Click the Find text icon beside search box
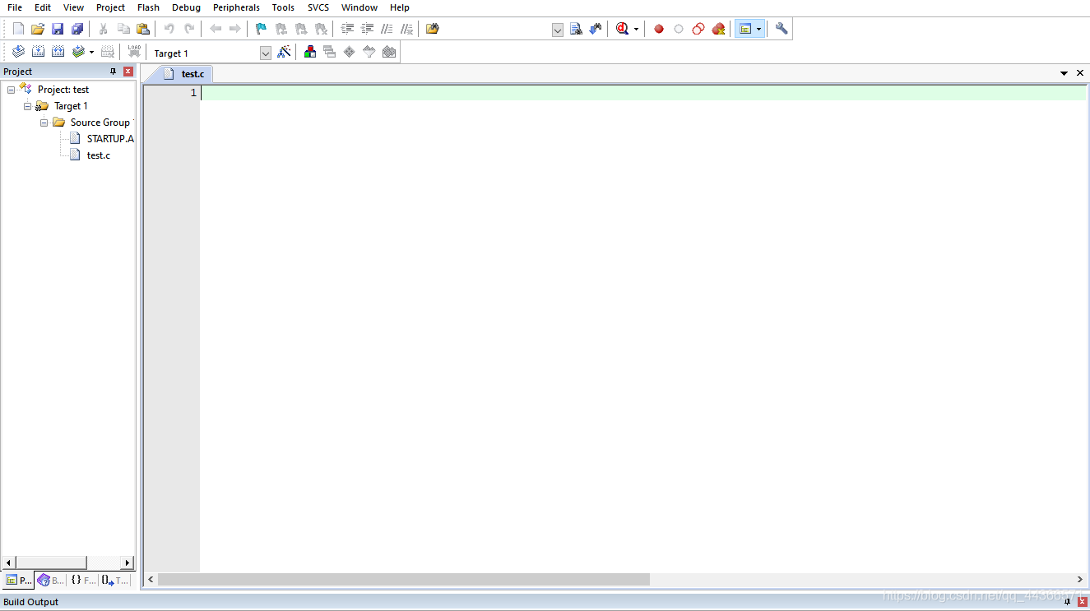The height and width of the screenshot is (611, 1090). pyautogui.click(x=576, y=29)
